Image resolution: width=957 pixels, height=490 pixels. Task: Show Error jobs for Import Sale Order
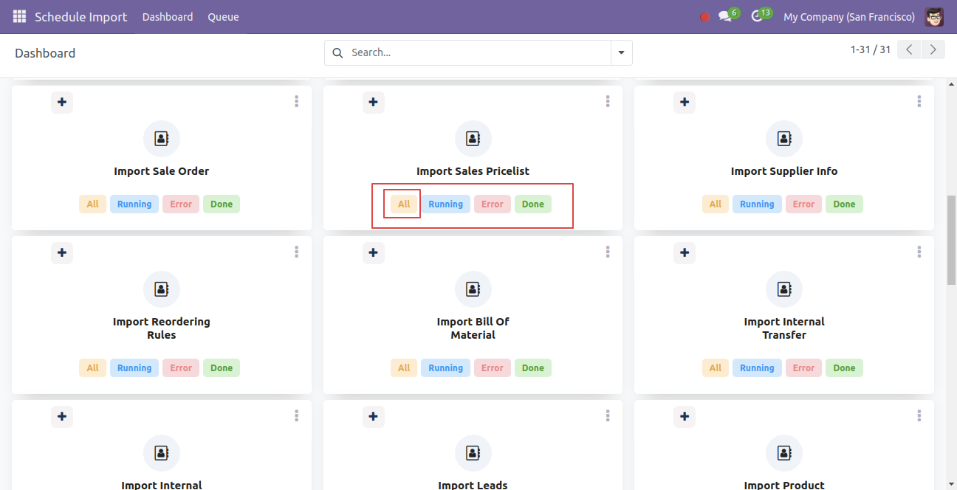tap(181, 204)
